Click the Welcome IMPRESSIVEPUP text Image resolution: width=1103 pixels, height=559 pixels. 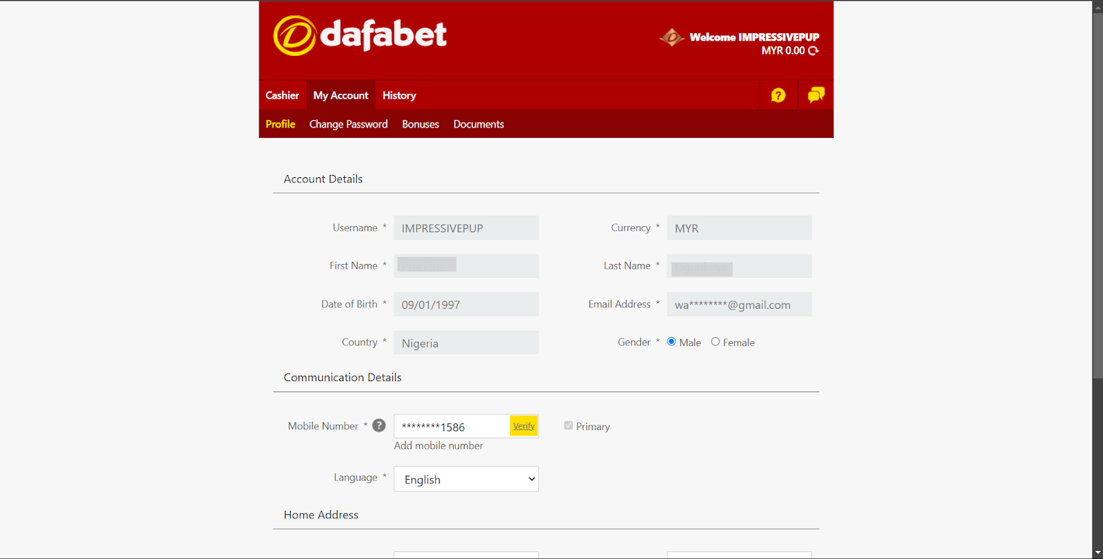pyautogui.click(x=754, y=37)
